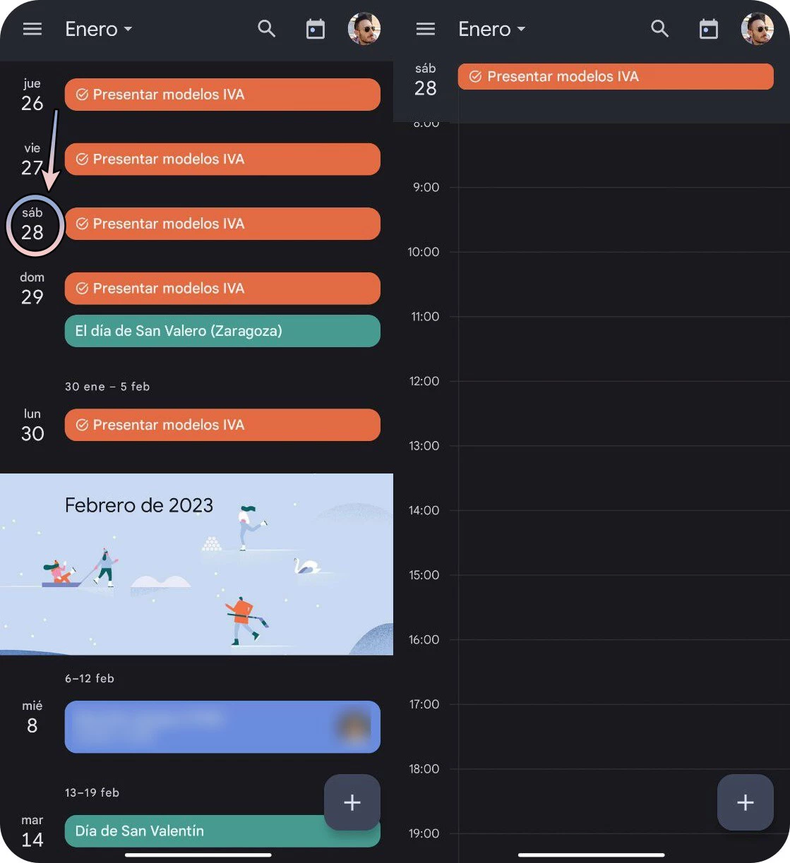Tap the Febrero de 2023 month banner
Image resolution: width=790 pixels, height=863 pixels.
(x=196, y=564)
